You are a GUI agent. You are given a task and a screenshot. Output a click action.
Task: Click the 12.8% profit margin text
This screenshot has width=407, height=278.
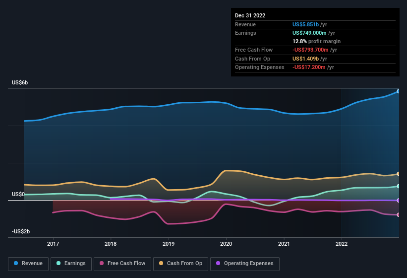pyautogui.click(x=316, y=41)
